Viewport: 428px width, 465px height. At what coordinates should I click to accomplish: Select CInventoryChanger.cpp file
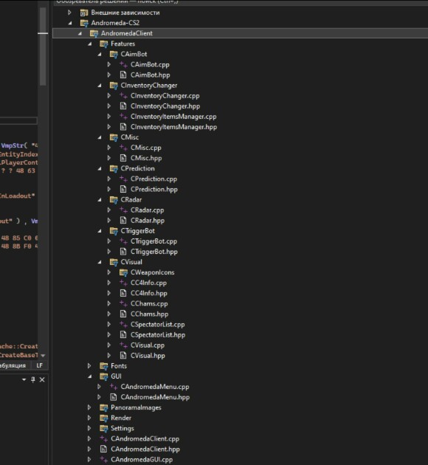(165, 96)
